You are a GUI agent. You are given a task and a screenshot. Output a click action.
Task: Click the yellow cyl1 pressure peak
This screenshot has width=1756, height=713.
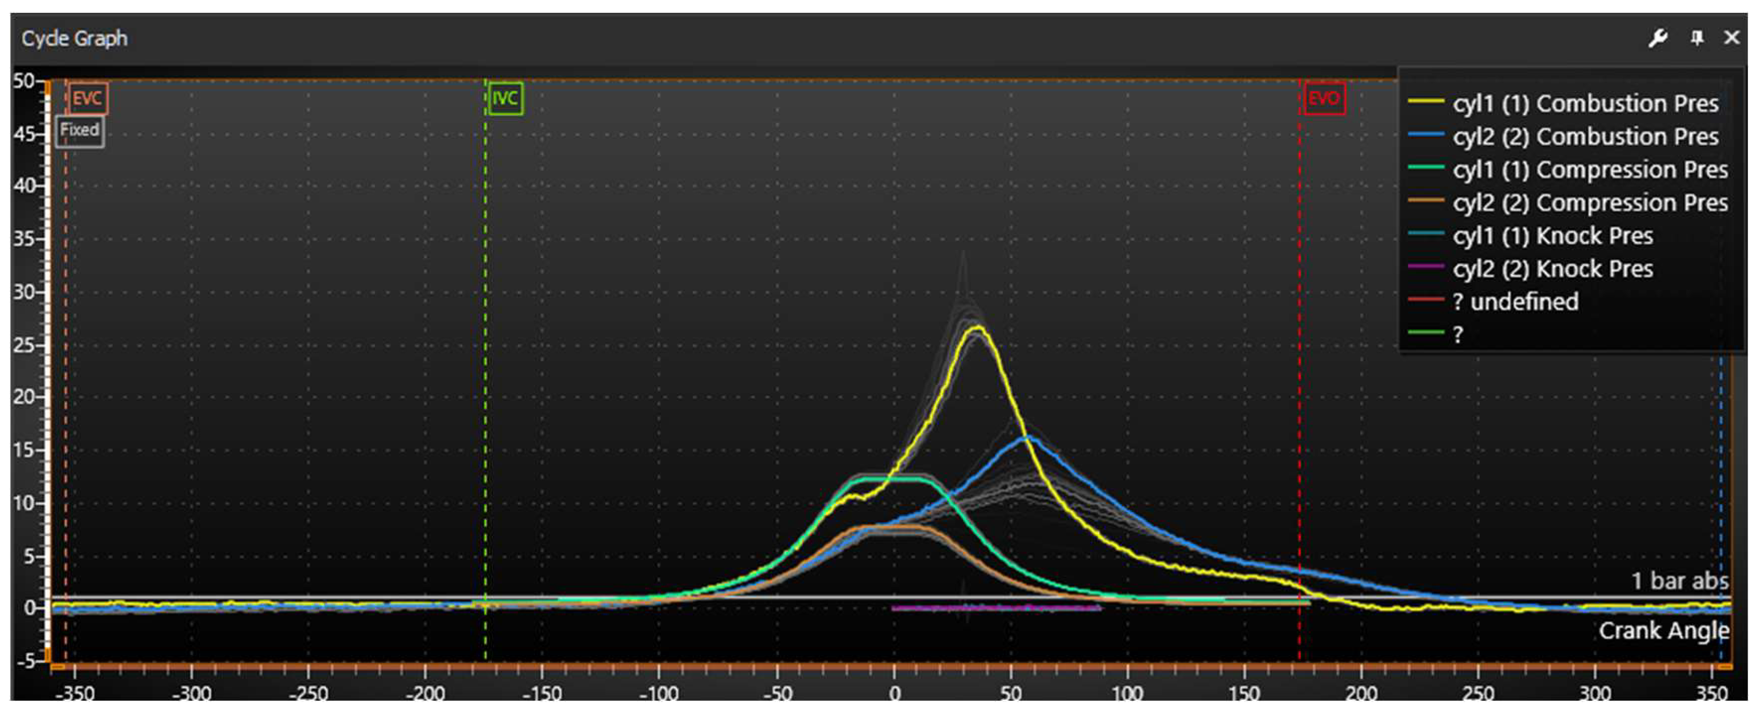978,328
